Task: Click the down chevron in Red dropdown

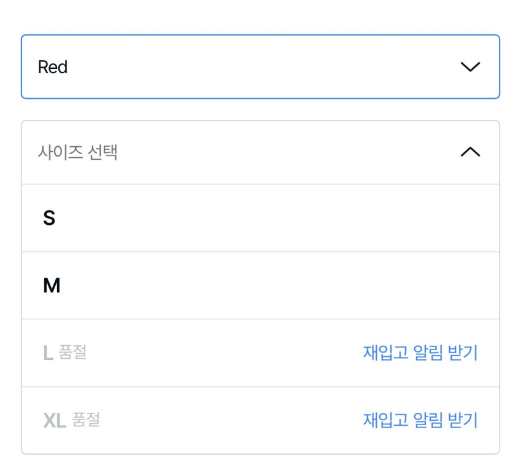Action: 470,67
